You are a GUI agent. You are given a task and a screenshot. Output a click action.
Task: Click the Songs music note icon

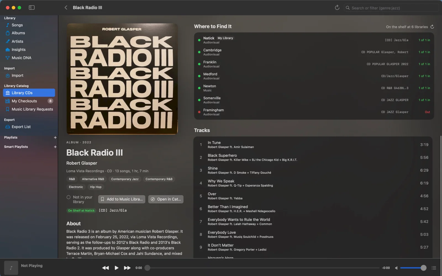[8, 25]
